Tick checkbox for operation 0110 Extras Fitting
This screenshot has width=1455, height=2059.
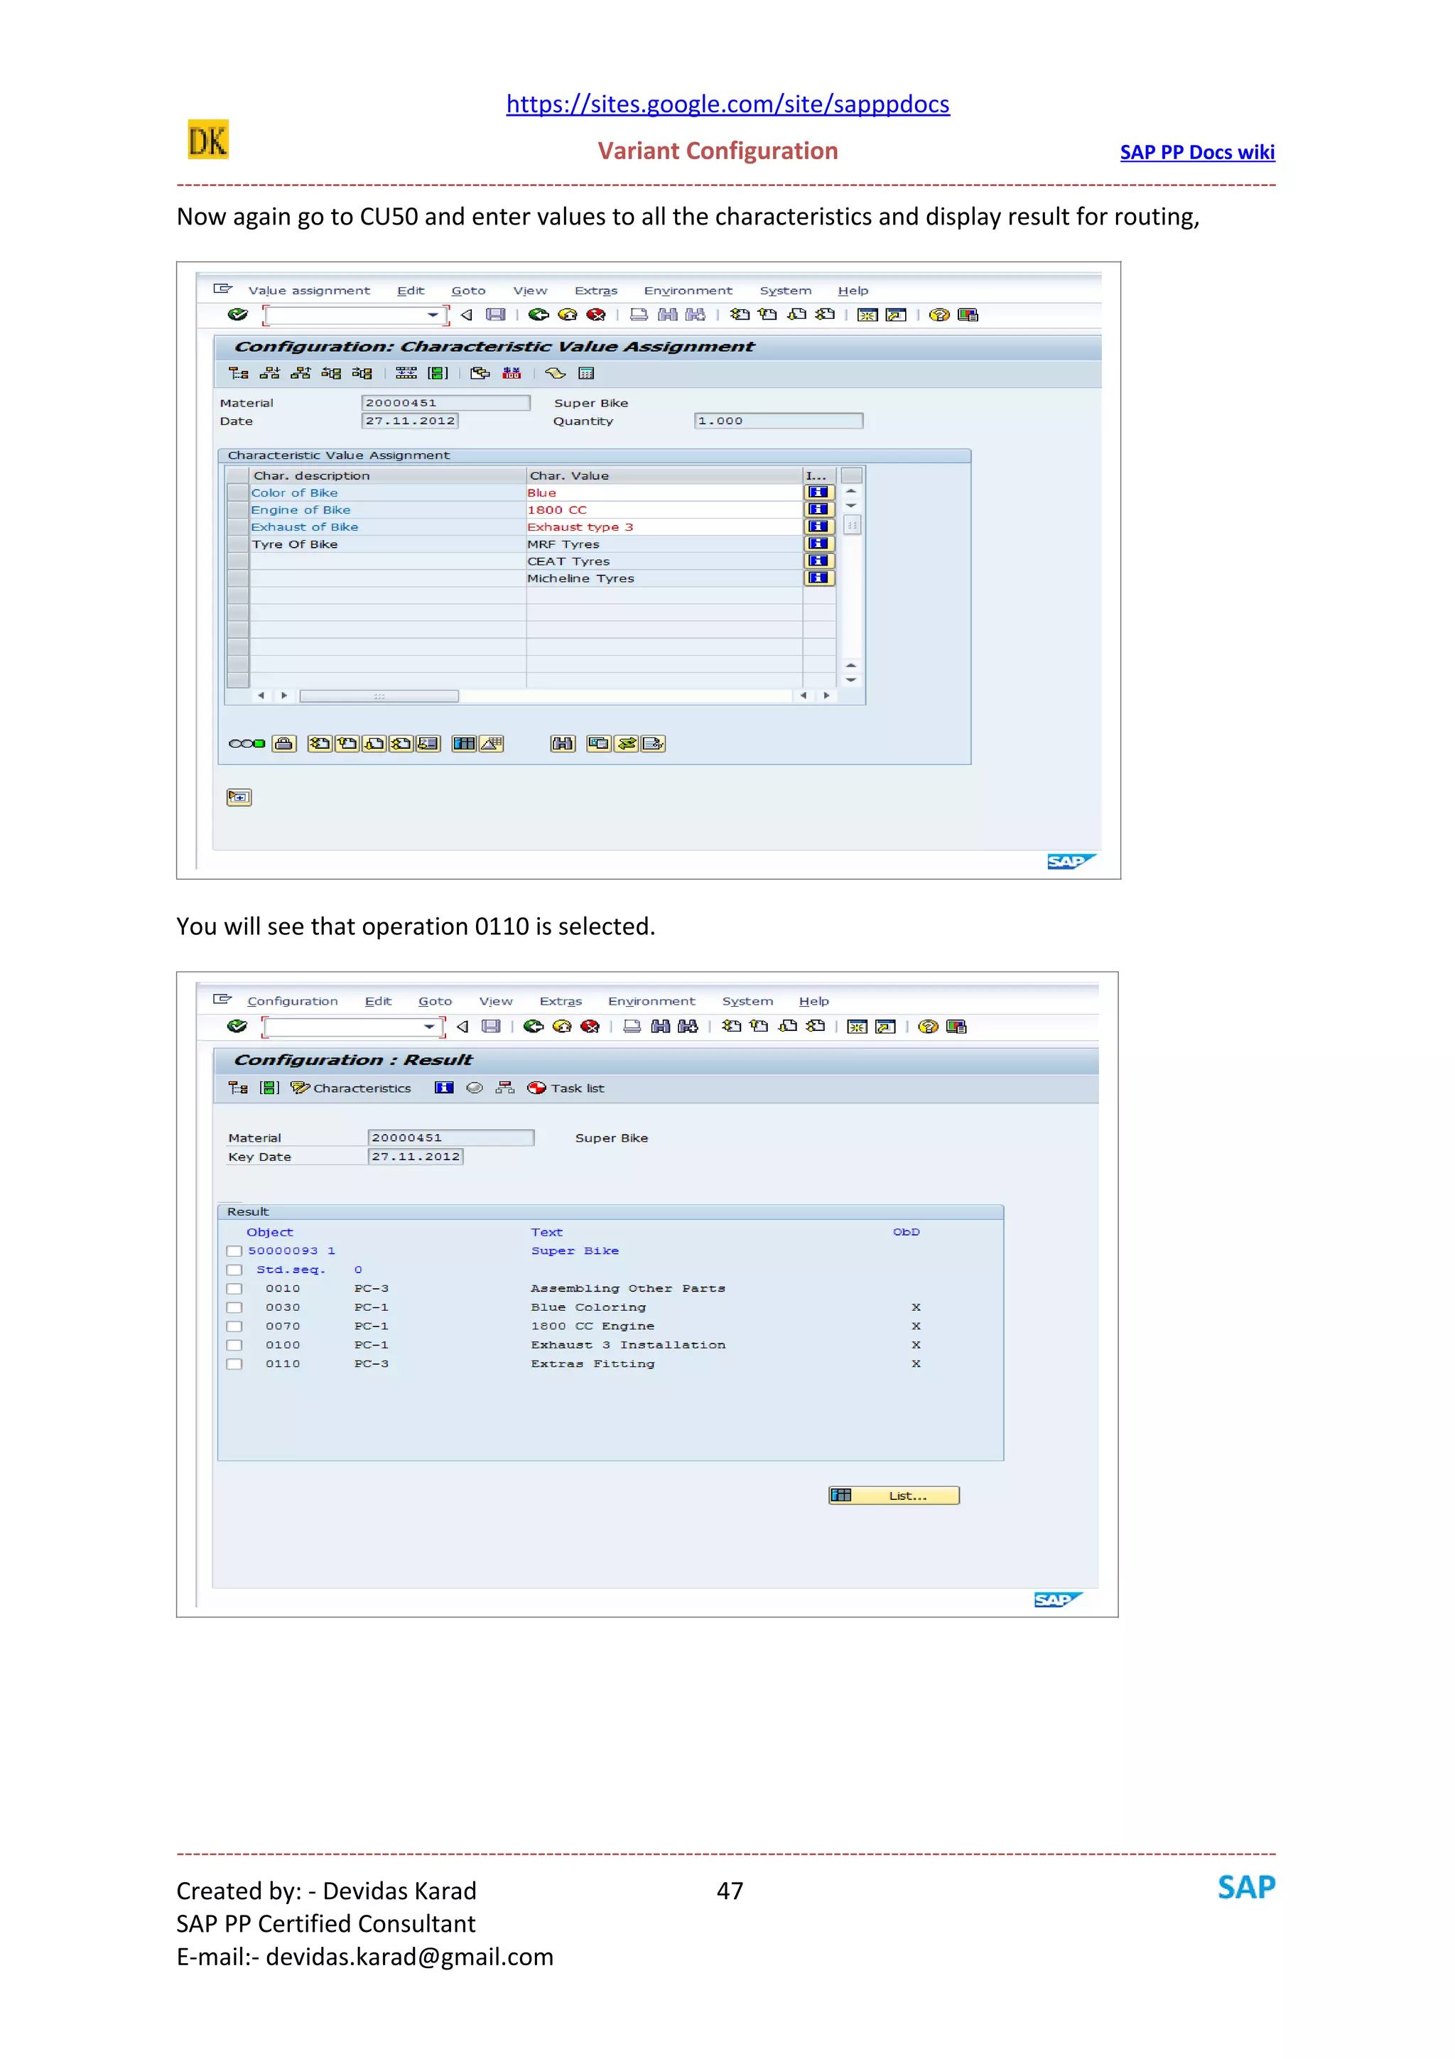tap(235, 1365)
